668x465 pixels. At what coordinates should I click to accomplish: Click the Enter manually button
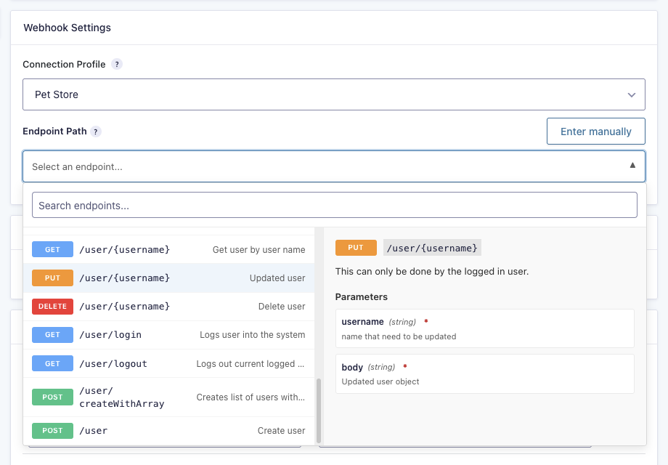[x=595, y=132]
